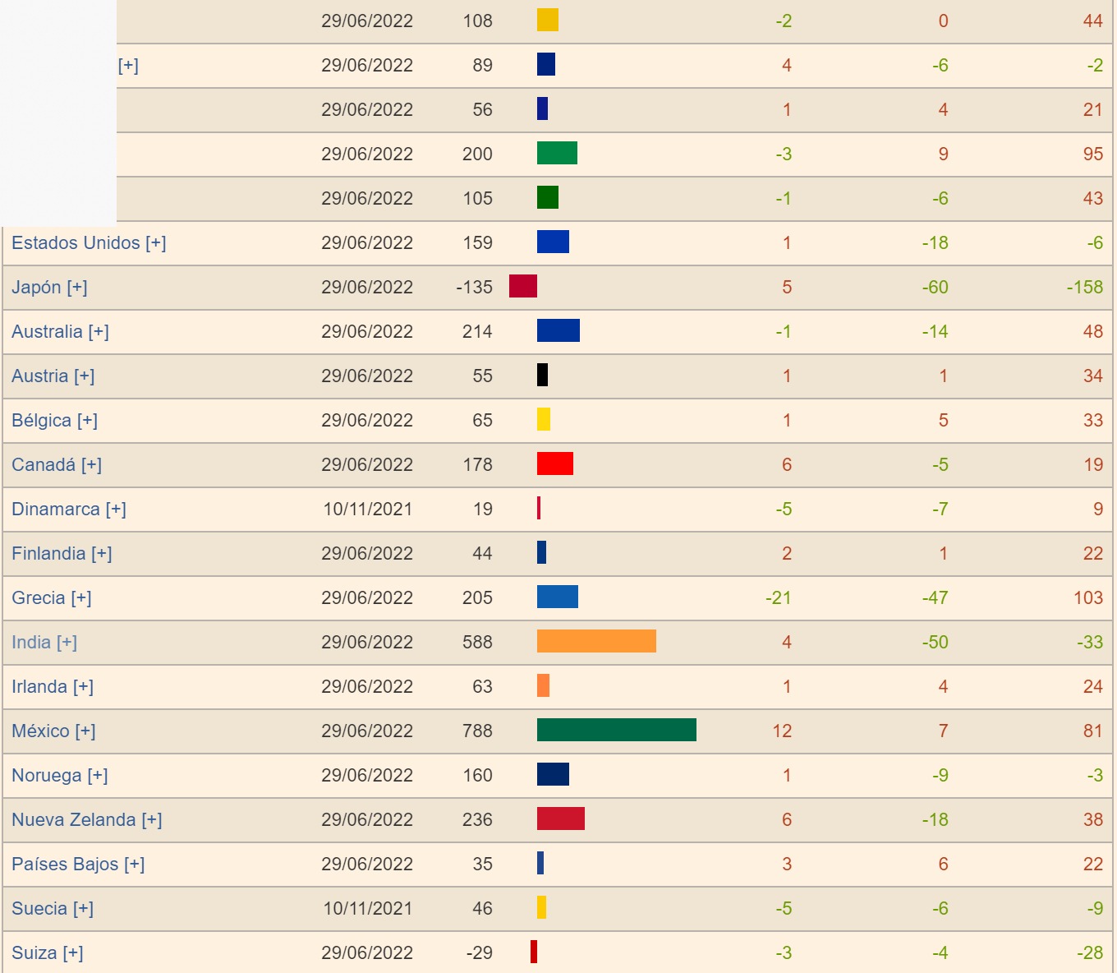Expand the [+] beside Austria
The height and width of the screenshot is (973, 1117).
(x=85, y=376)
